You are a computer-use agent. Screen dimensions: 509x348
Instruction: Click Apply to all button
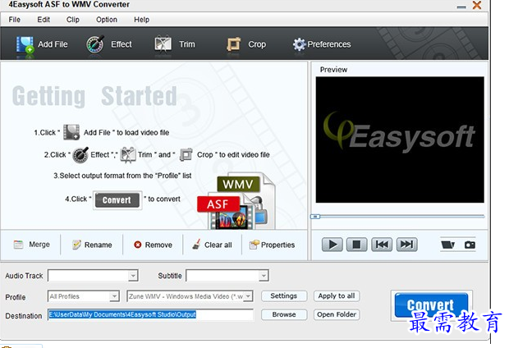pos(337,296)
